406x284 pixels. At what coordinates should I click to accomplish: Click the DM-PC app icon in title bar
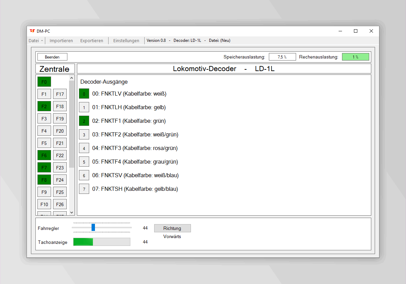tap(32, 31)
